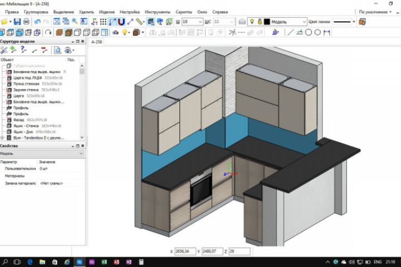Click the ENG language indicator in tray
Image resolution: width=401 pixels, height=267 pixels.
[378, 262]
